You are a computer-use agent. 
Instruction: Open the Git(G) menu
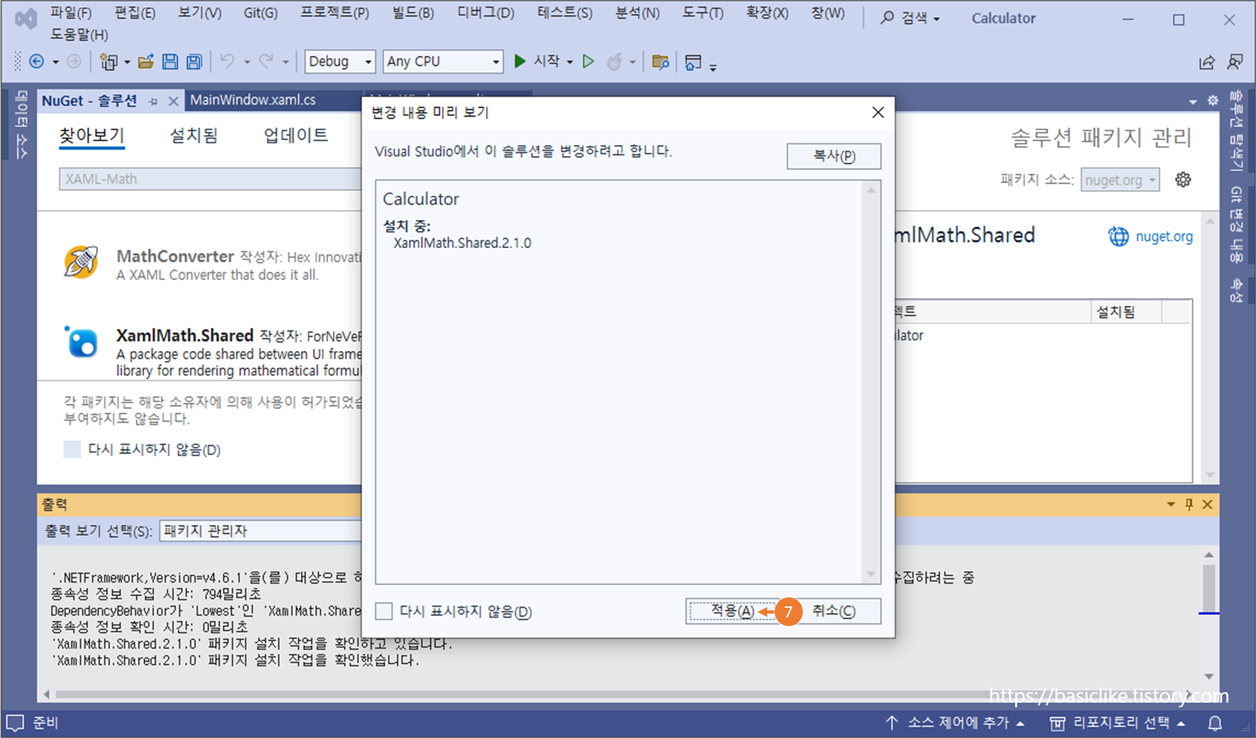[x=261, y=13]
